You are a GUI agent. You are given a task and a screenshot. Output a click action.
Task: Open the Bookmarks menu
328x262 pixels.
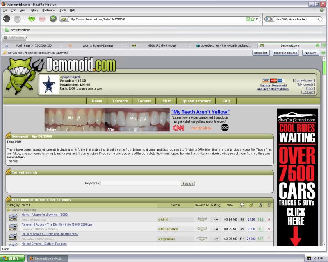(x=49, y=10)
